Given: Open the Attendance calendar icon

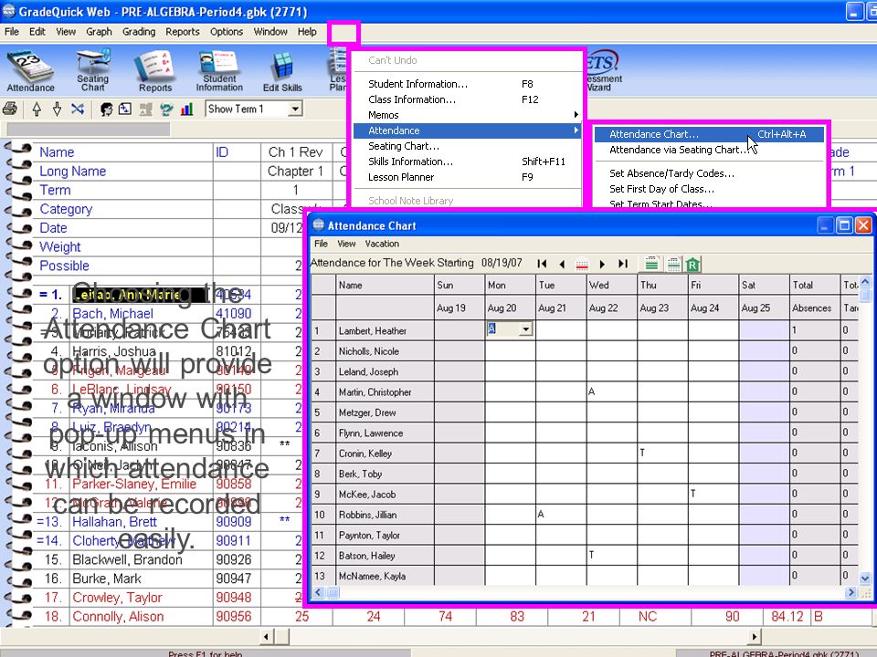Looking at the screenshot, I should tap(30, 70).
